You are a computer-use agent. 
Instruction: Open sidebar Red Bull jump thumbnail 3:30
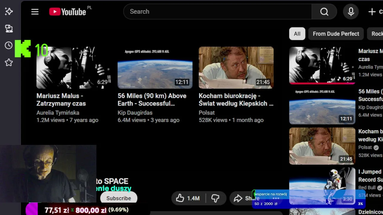[x=322, y=186]
